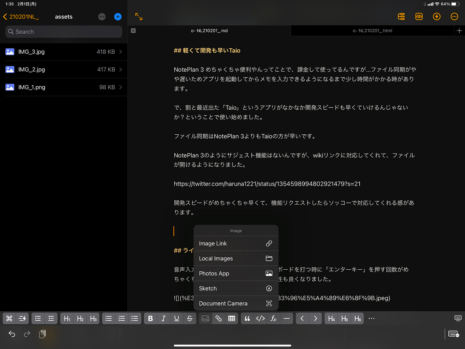This screenshot has height=349, width=465.
Task: Paste from clipboard icon
Action: pyautogui.click(x=42, y=334)
